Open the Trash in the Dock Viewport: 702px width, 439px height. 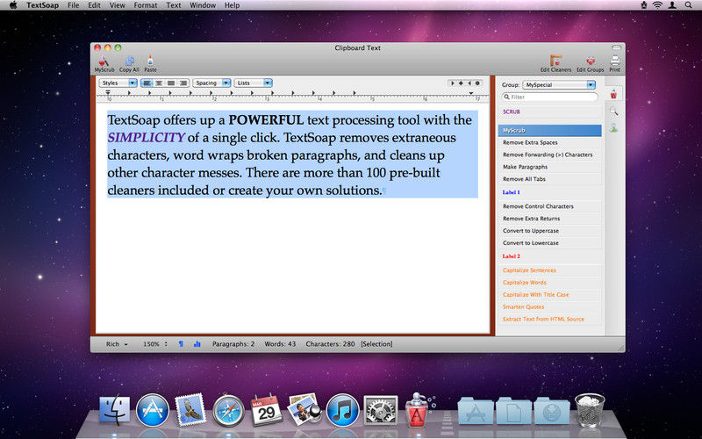point(590,410)
